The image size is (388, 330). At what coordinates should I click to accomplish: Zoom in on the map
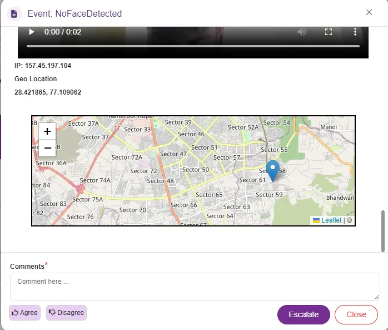pos(47,131)
